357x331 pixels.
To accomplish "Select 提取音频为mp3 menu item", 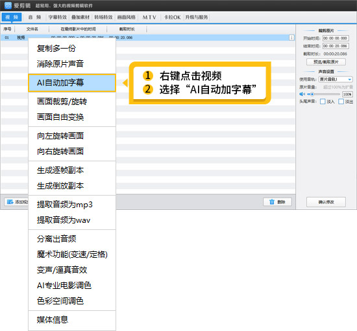I will click(72, 205).
